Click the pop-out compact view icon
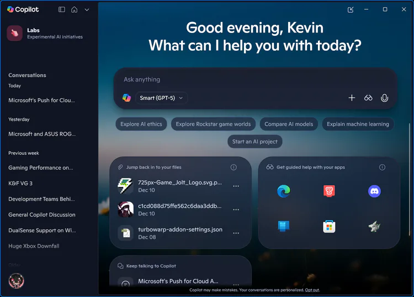The width and height of the screenshot is (414, 297). pyautogui.click(x=351, y=10)
